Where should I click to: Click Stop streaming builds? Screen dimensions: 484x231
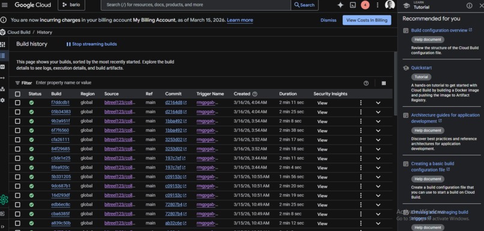pyautogui.click(x=92, y=44)
